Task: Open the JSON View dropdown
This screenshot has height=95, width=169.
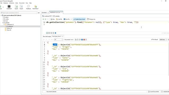Action: 163,40
